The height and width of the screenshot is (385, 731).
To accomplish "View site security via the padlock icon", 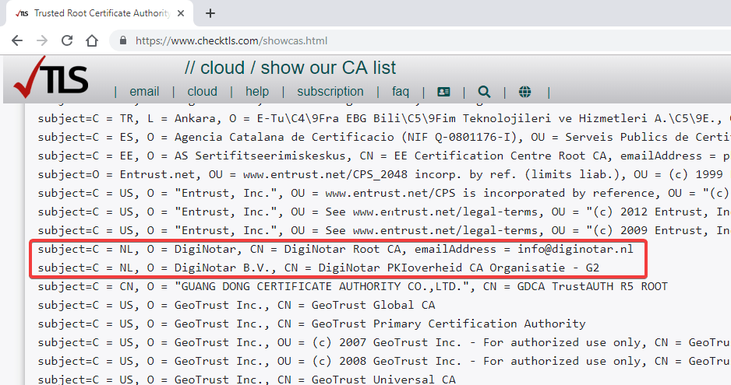I will coord(123,40).
